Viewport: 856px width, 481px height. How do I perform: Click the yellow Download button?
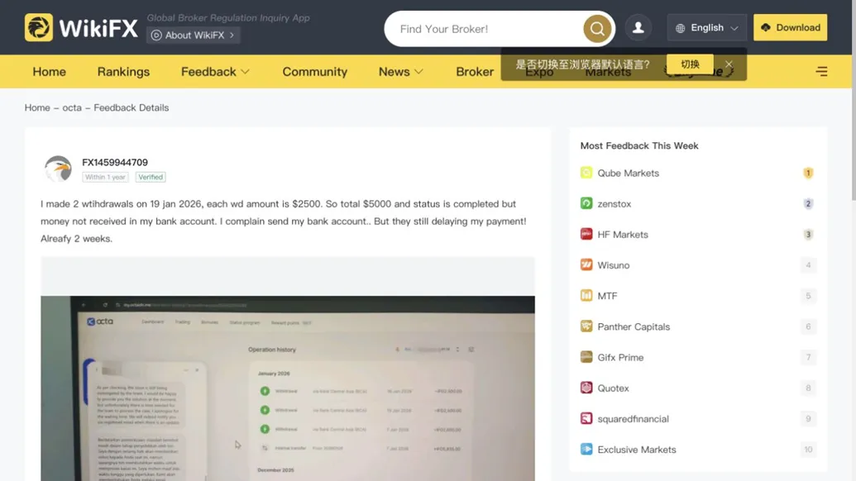click(x=790, y=27)
